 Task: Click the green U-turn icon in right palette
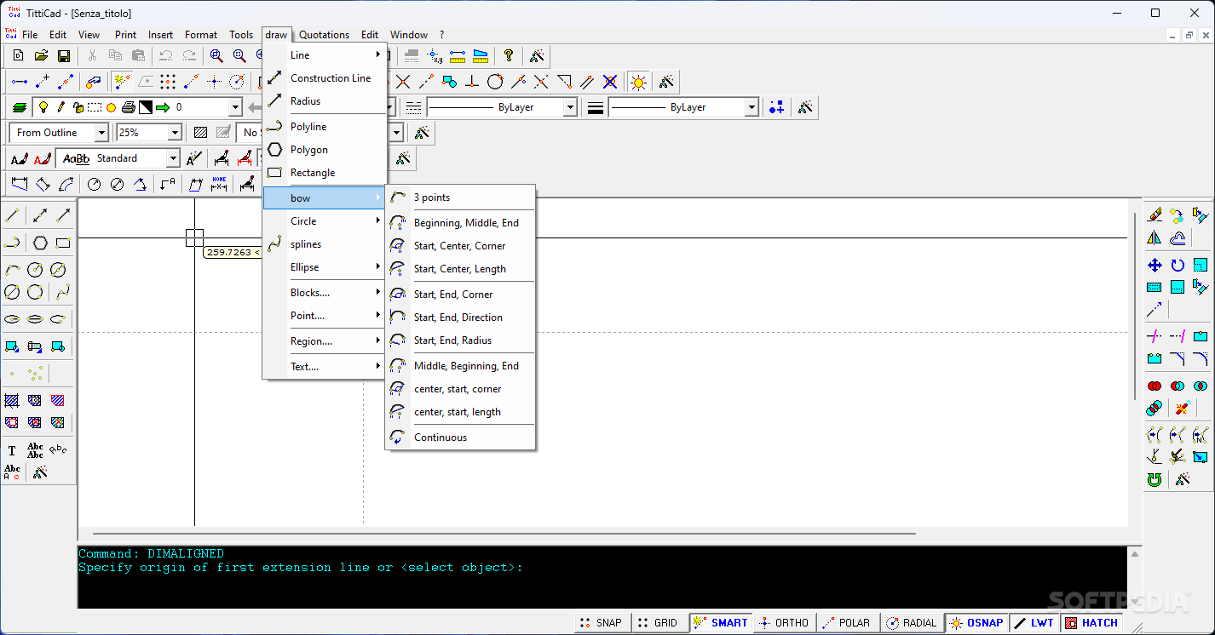(1155, 480)
